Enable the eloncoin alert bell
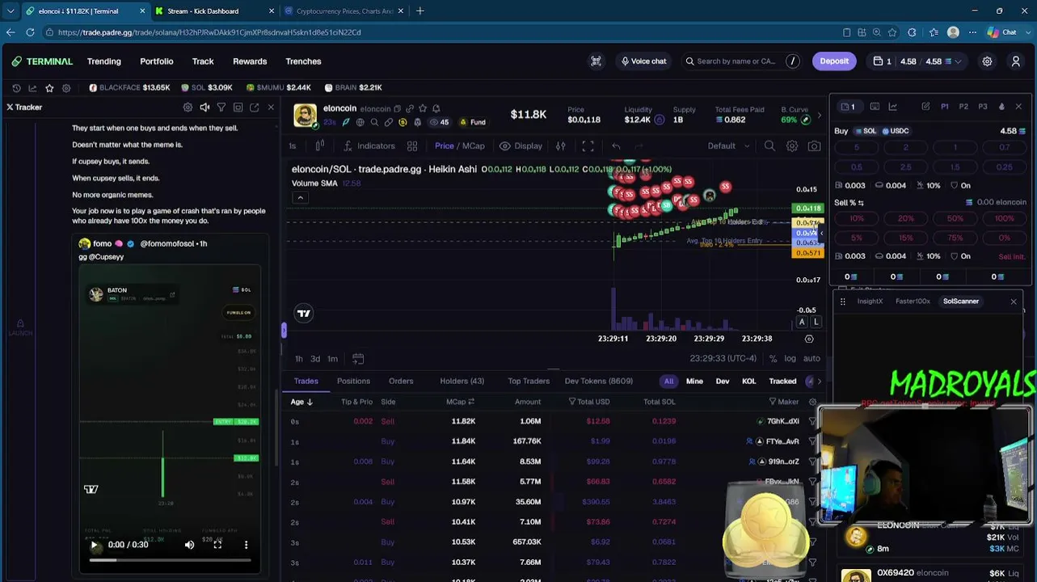Screen dimensions: 1037x582 coord(436,109)
